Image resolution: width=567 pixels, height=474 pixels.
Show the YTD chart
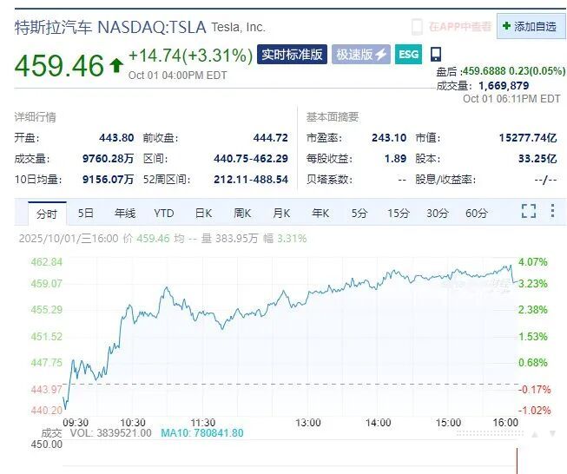(163, 213)
